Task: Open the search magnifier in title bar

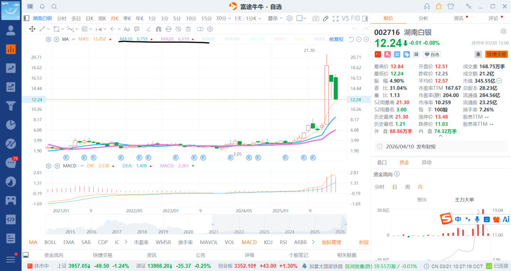Action: click(54, 7)
